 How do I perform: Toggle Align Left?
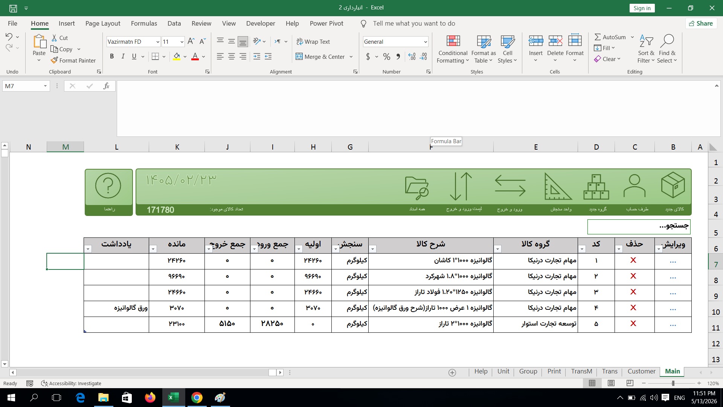[x=220, y=57]
